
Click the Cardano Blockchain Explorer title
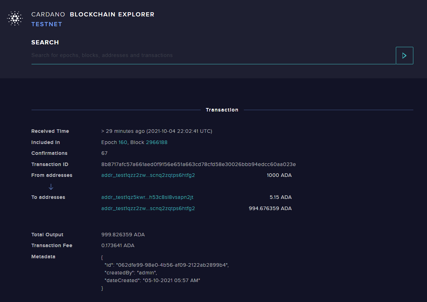[x=93, y=15]
